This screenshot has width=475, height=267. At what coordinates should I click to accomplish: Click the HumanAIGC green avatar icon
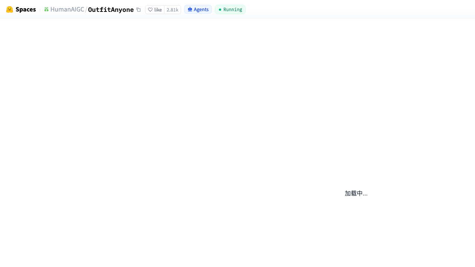[46, 9]
